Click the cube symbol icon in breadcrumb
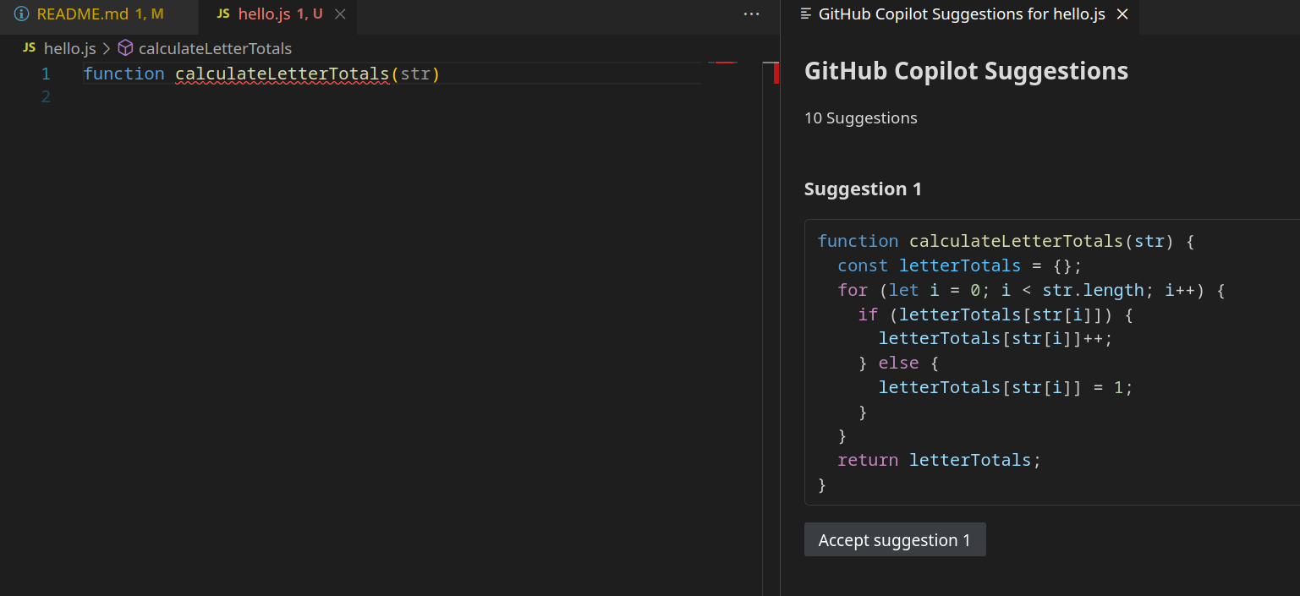The width and height of the screenshot is (1300, 596). (x=125, y=48)
